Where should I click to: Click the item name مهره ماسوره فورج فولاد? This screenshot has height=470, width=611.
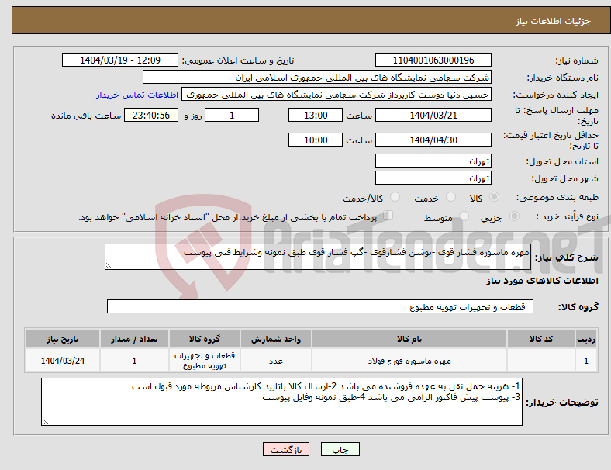coord(409,361)
